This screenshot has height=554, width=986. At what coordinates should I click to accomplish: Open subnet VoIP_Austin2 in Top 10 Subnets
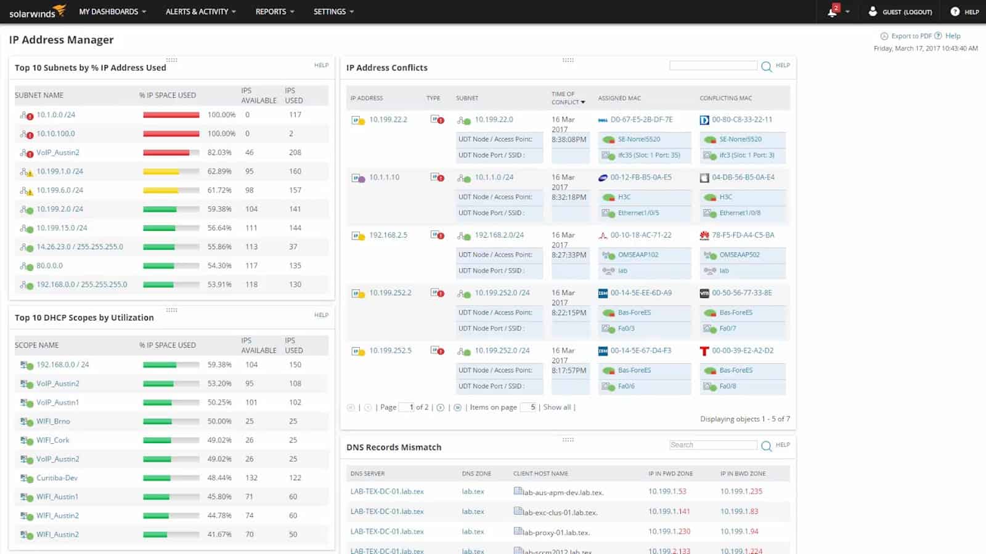tap(58, 153)
